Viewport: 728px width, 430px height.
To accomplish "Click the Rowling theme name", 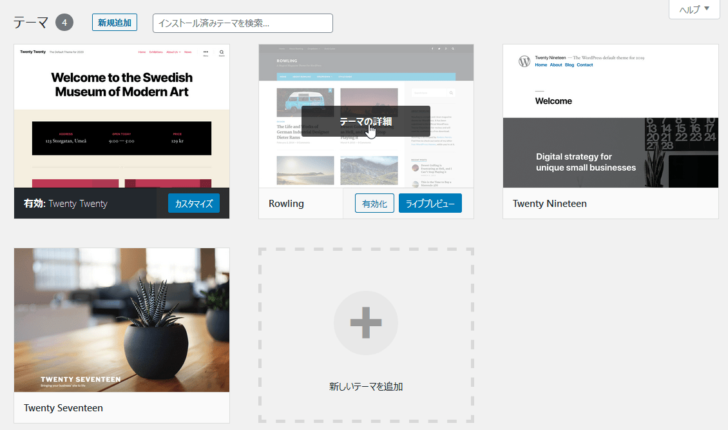I will tap(287, 203).
